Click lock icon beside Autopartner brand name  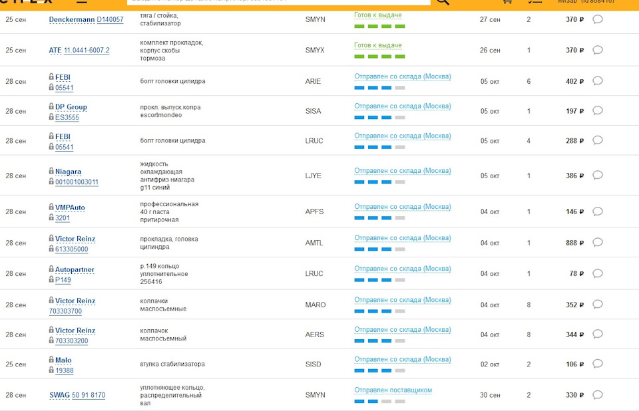click(x=51, y=269)
